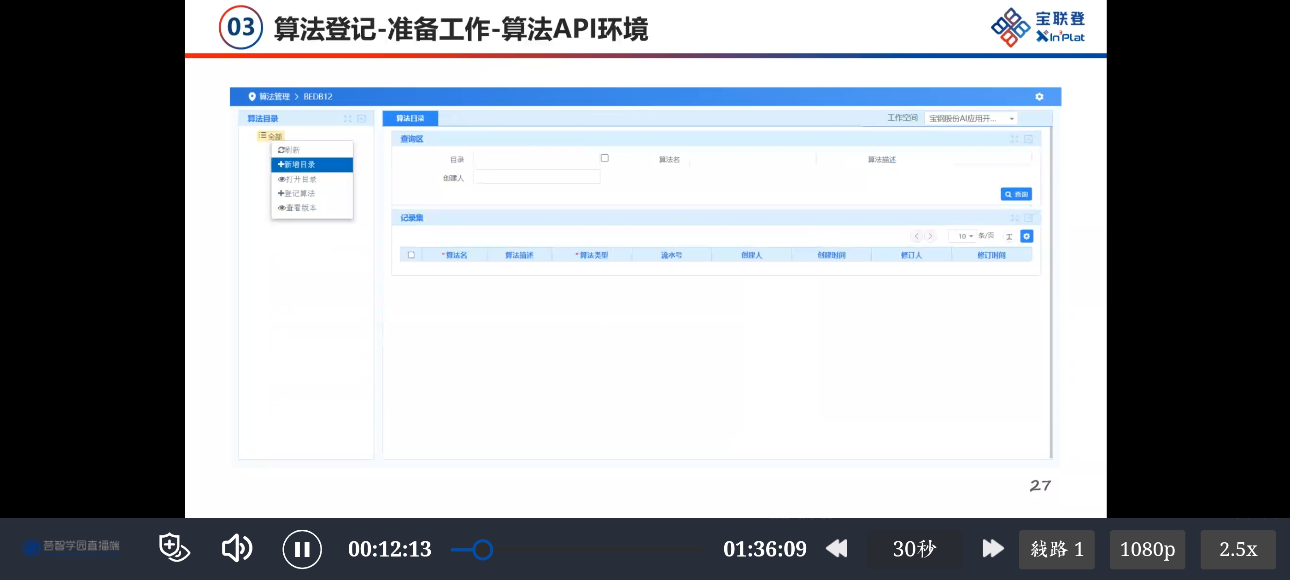The width and height of the screenshot is (1290, 580).
Task: Skip forward using the double-right arrow icon
Action: [x=992, y=549]
